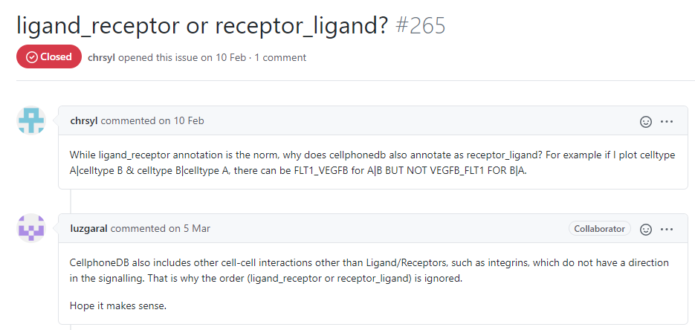Screen dimensions: 695x330
Task: Open the 'on 10 Feb' comment timestamp link
Action: point(182,120)
